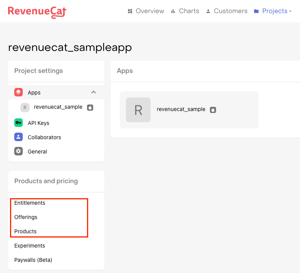Image resolution: width=300 pixels, height=273 pixels.
Task: Click the sidebar Apple platform icon
Action: [x=90, y=108]
